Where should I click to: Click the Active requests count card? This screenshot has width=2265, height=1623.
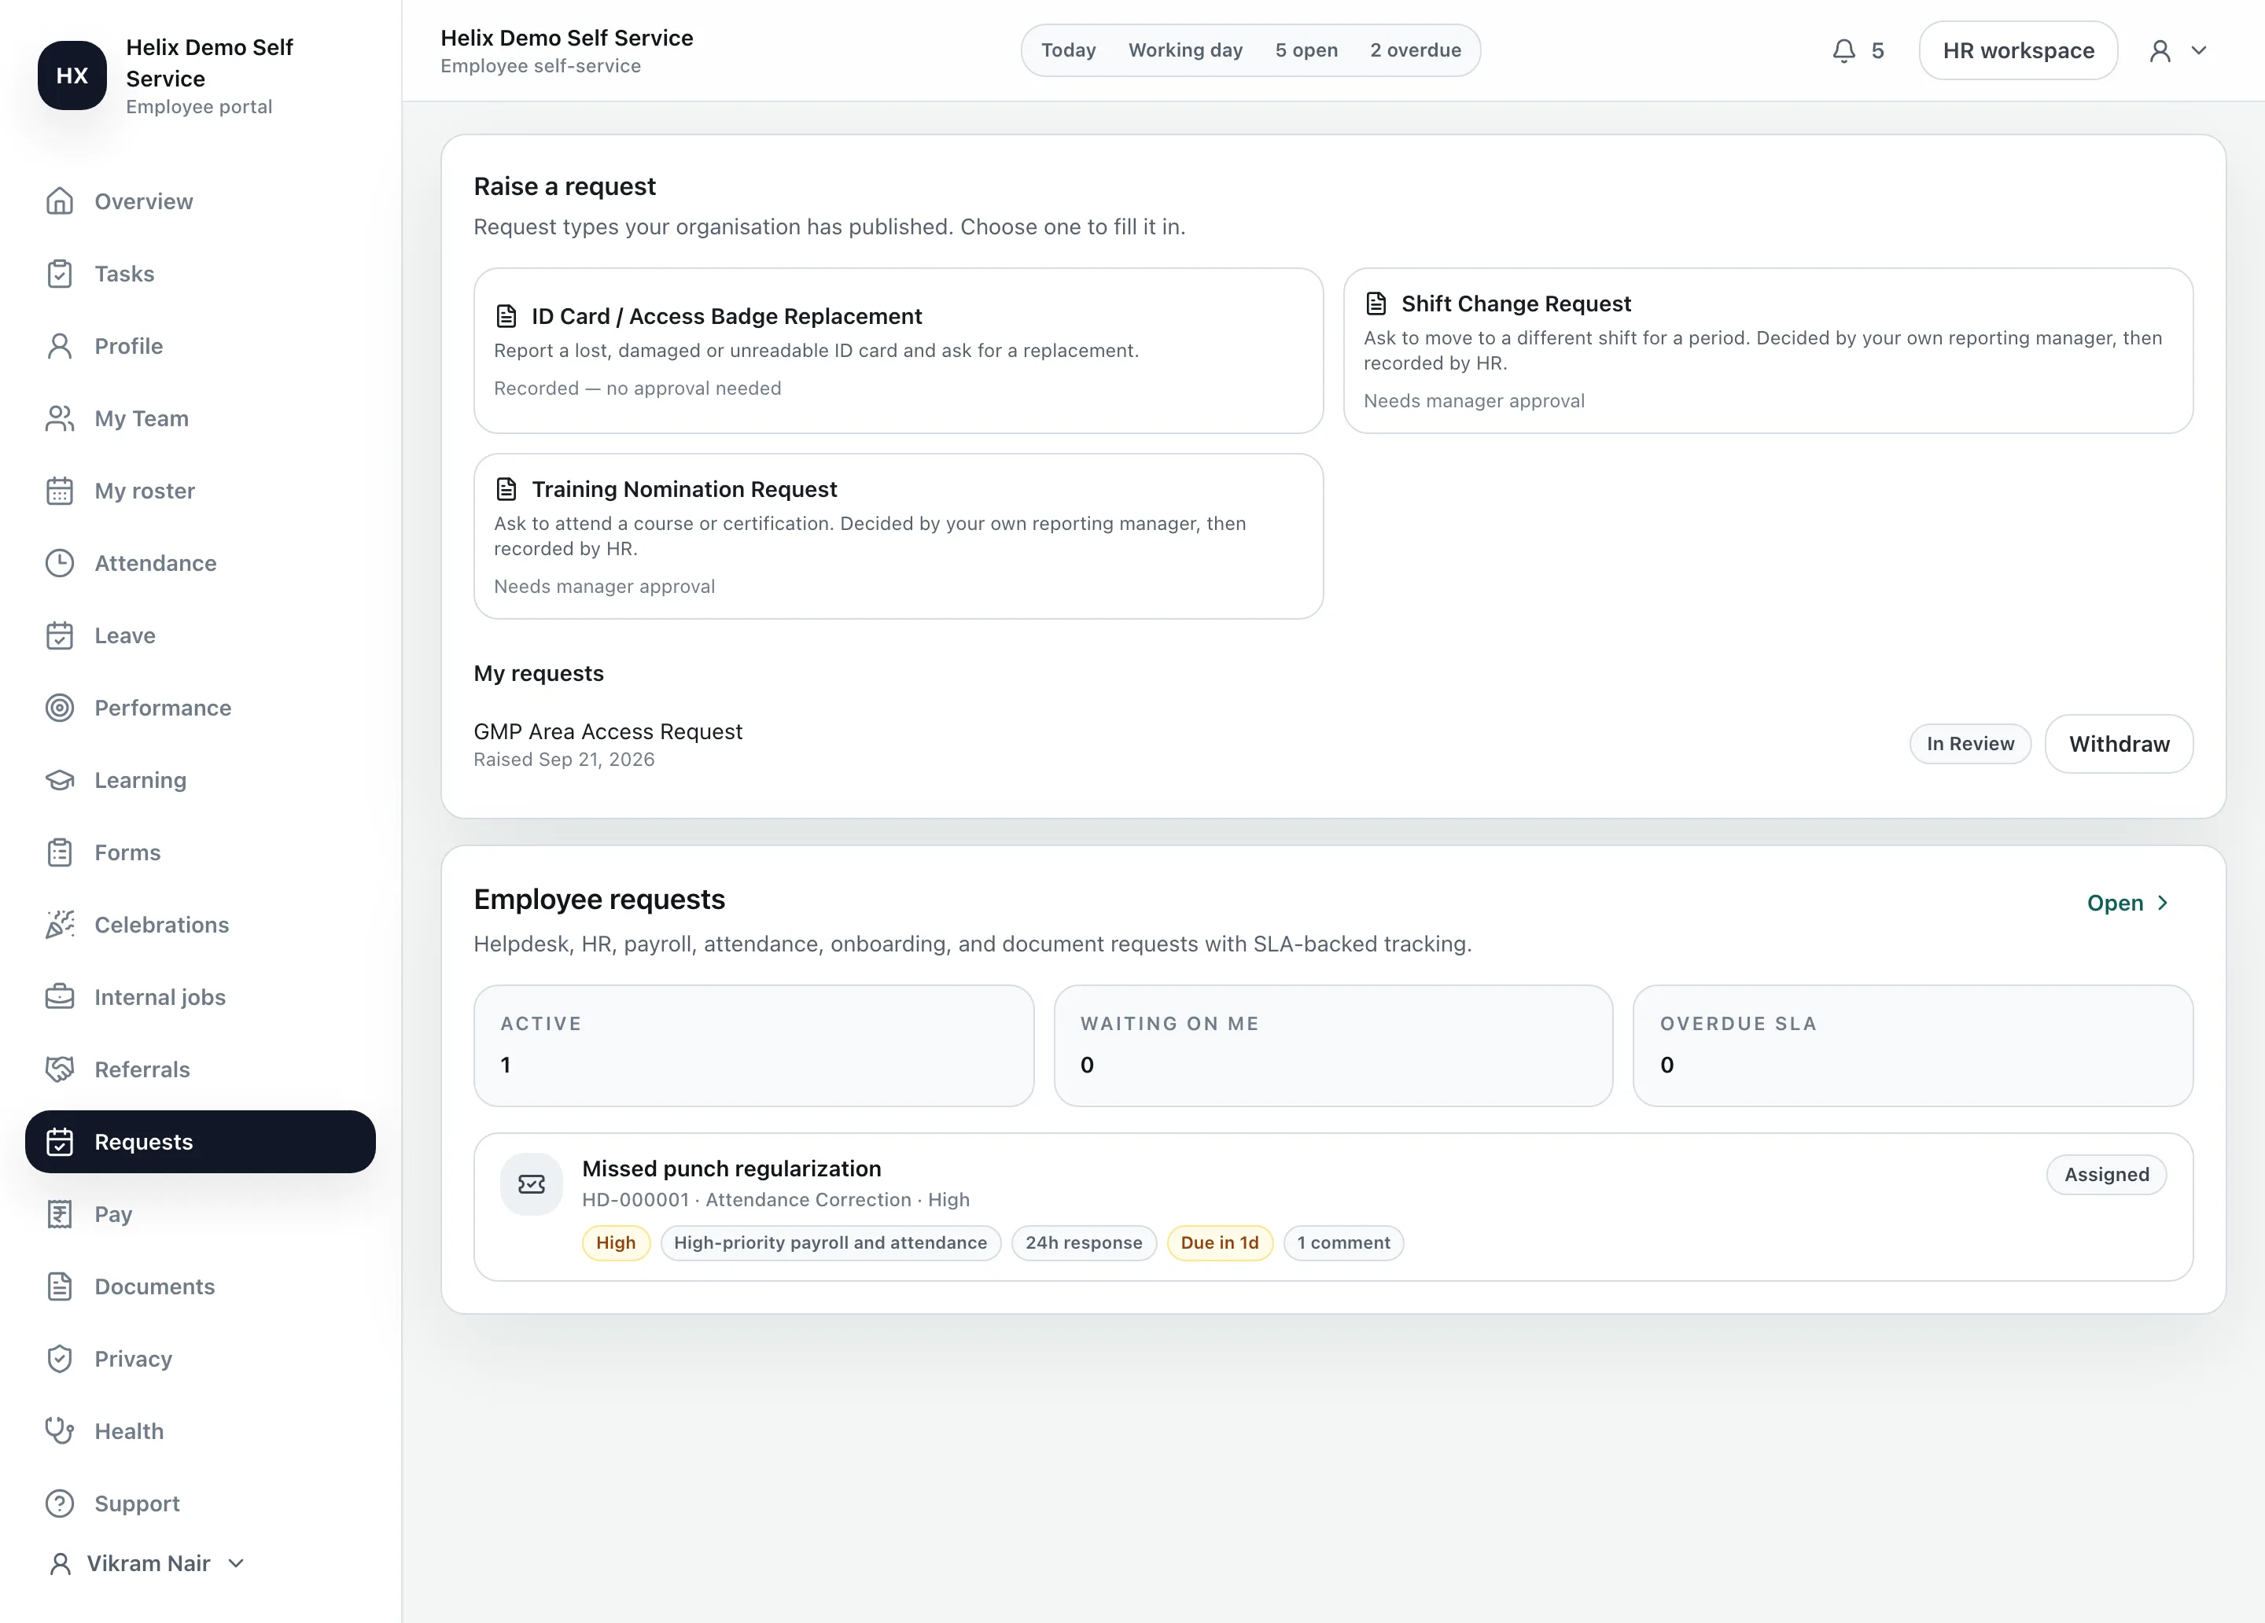click(x=754, y=1046)
